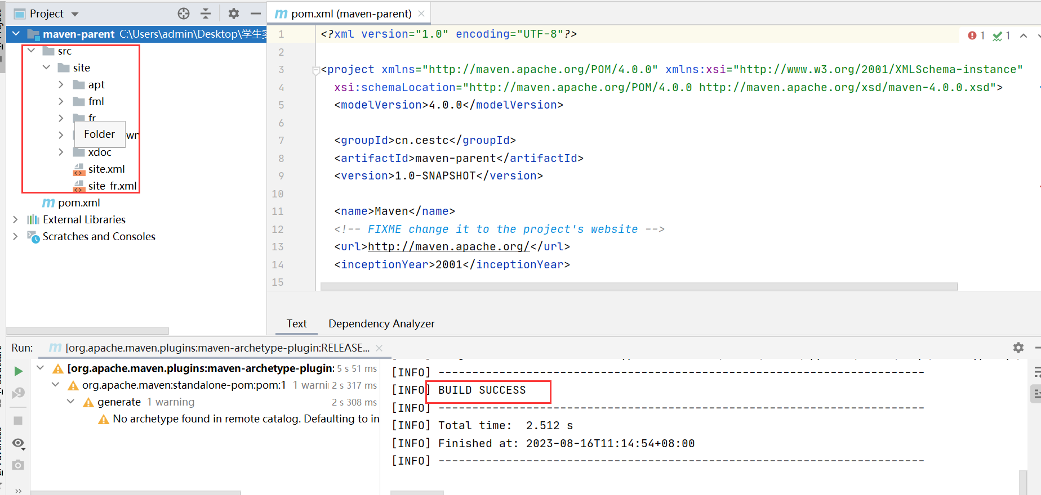The width and height of the screenshot is (1041, 495).
Task: Click the External Libraries icon
Action: coord(33,219)
